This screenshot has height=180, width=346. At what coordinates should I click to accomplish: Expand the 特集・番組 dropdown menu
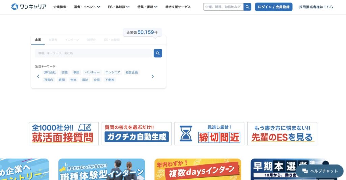point(147,7)
